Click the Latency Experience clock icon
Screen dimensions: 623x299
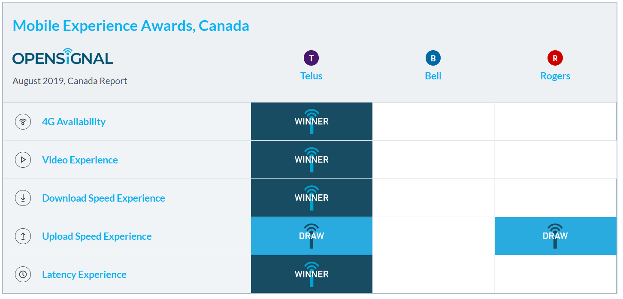(23, 275)
